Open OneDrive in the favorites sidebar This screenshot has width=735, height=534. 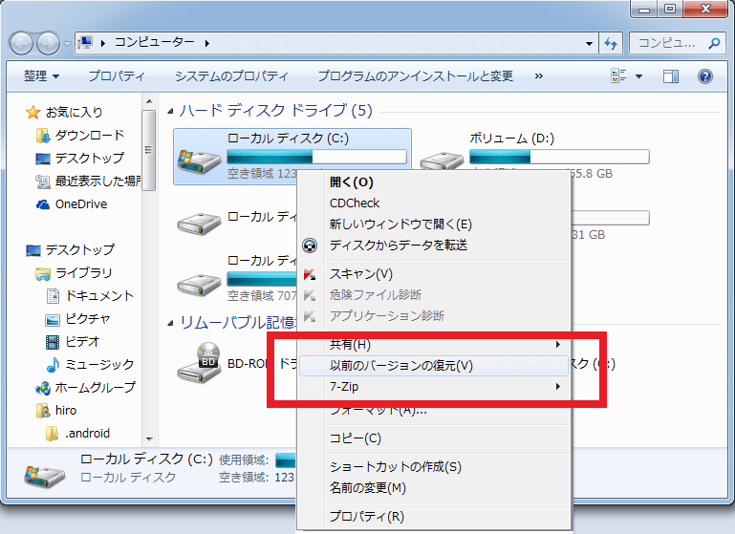[x=80, y=203]
